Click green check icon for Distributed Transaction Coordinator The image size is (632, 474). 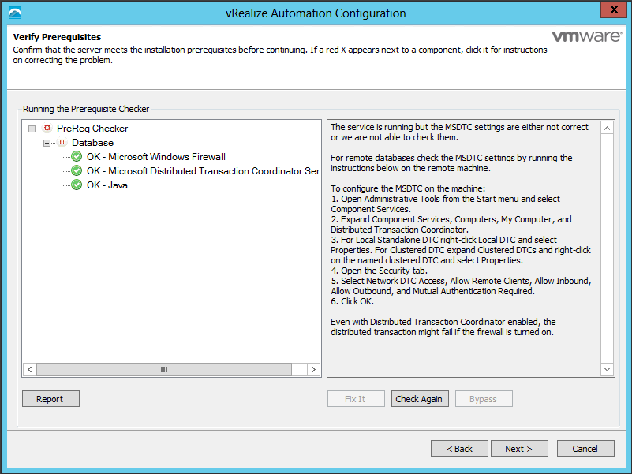pyautogui.click(x=77, y=171)
